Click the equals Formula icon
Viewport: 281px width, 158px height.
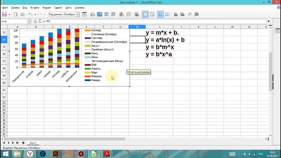click(48, 22)
